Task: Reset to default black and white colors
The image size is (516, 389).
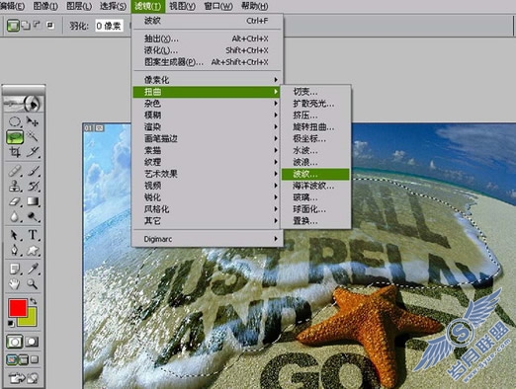Action: [x=11, y=324]
